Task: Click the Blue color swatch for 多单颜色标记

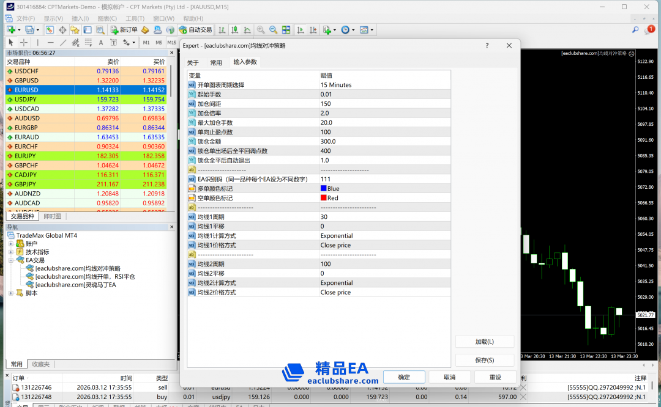Action: point(324,189)
